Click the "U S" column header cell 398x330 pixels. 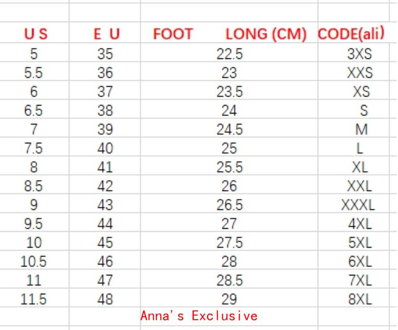point(34,34)
